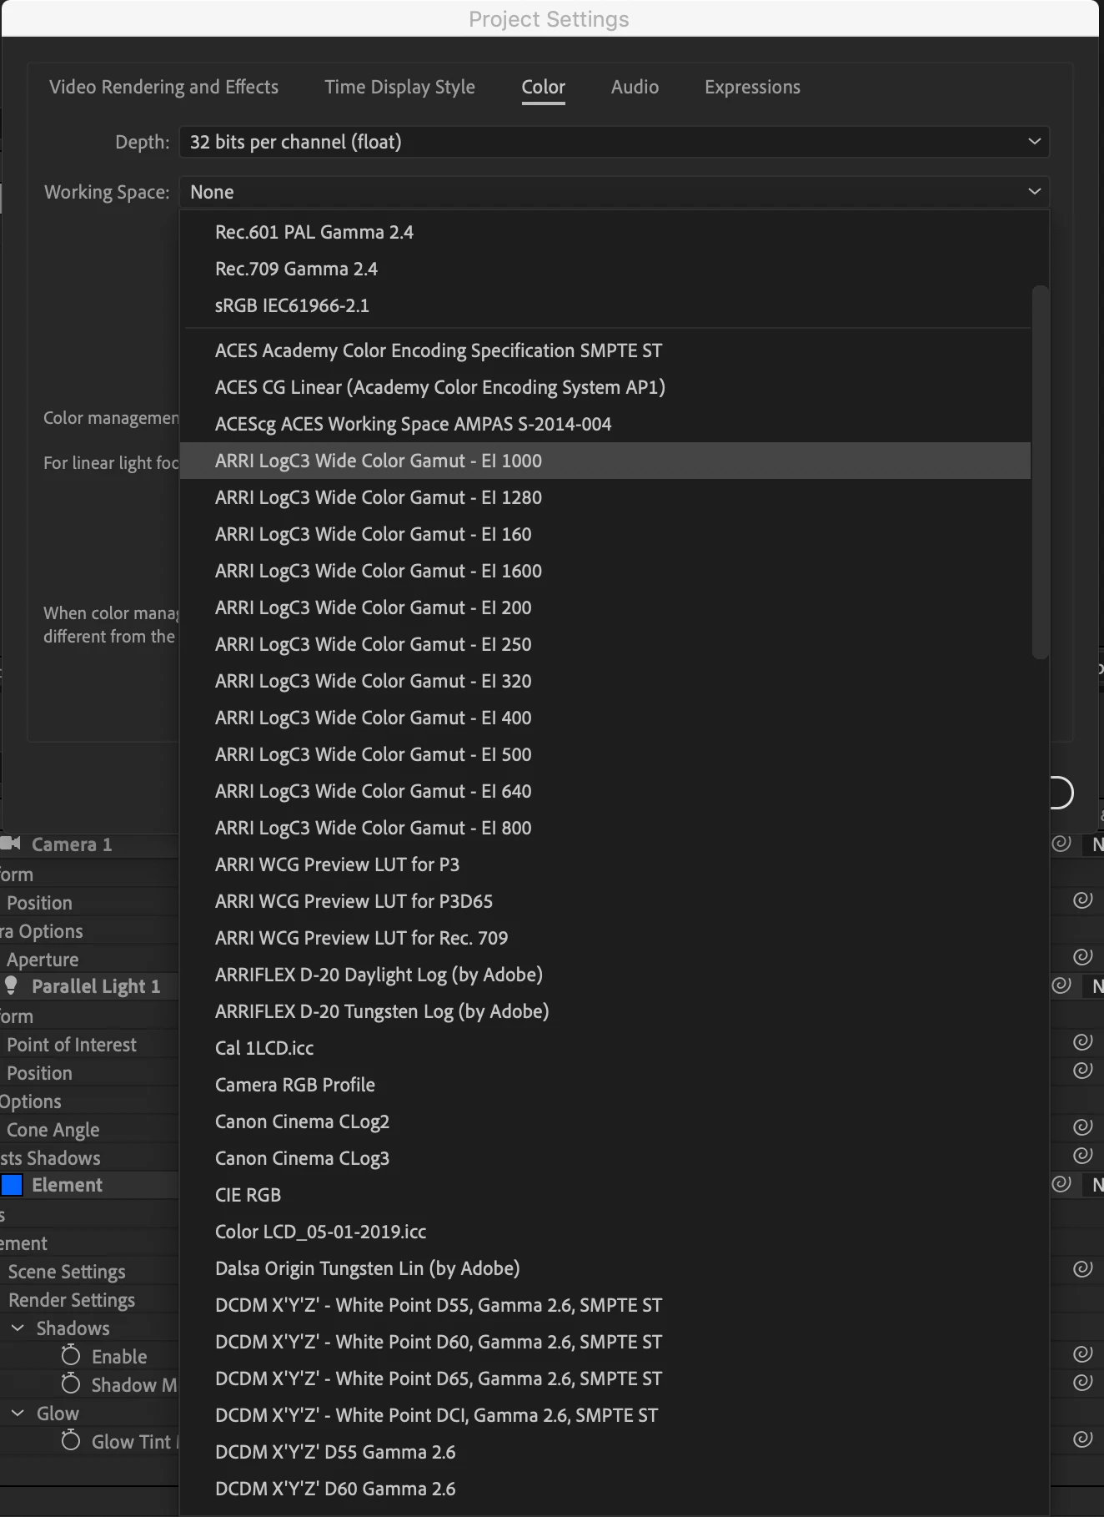Screen dimensions: 1104x1517
Task: Choose DCDM X'Y'Z' White Point D60 SMPTE ST
Action: point(605,1342)
